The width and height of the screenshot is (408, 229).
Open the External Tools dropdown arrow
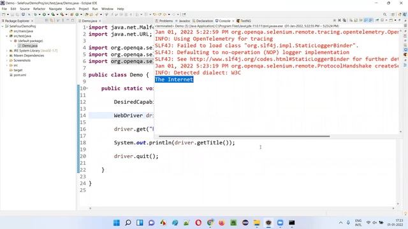click(66, 15)
